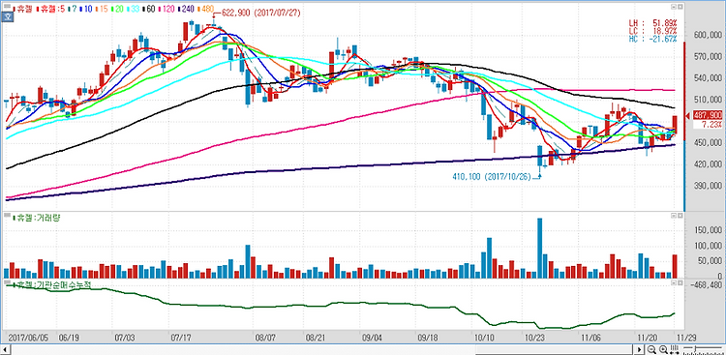Click the 410,100 (2017/10/26) low annotation
This screenshot has width=726, height=355.
tap(491, 176)
